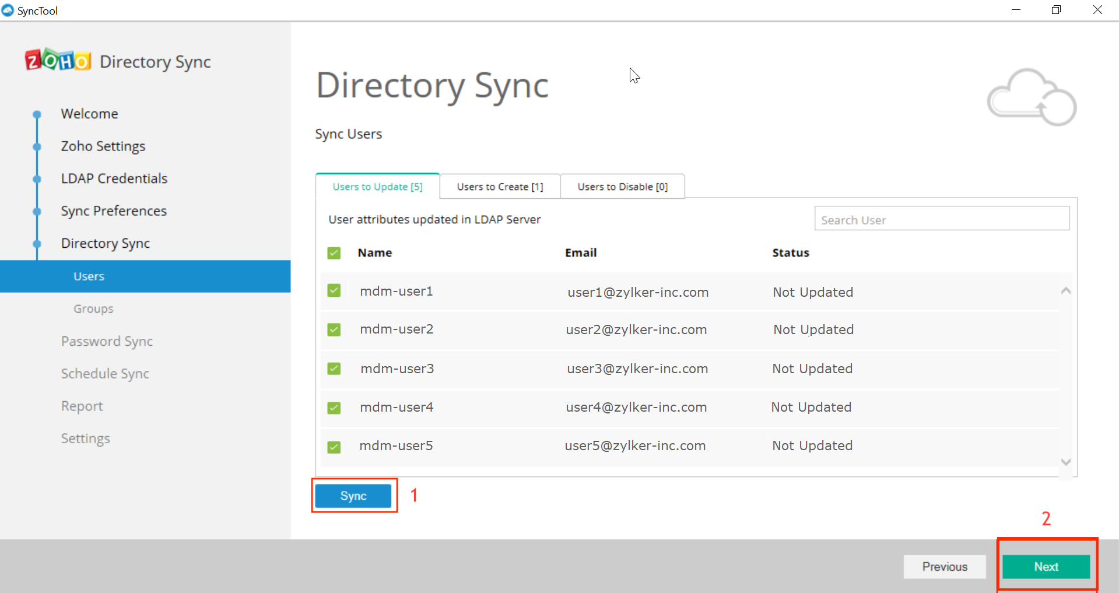Click the scroll down arrow of user list
This screenshot has width=1119, height=593.
pos(1066,462)
